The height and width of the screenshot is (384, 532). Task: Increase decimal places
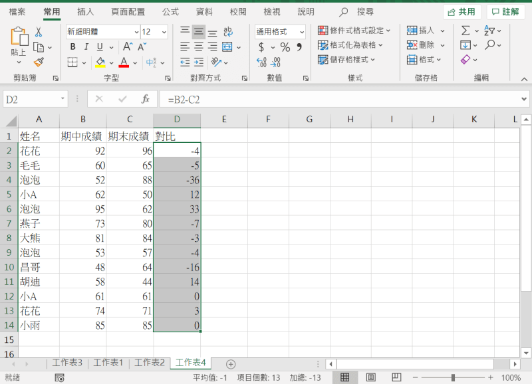click(x=261, y=62)
